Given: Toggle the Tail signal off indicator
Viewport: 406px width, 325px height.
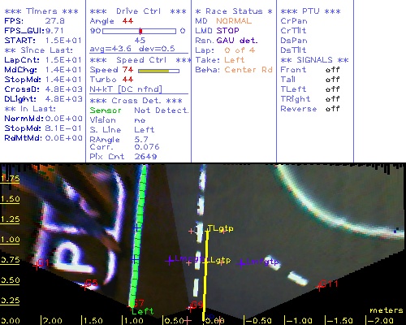Looking at the screenshot, I should (x=333, y=80).
